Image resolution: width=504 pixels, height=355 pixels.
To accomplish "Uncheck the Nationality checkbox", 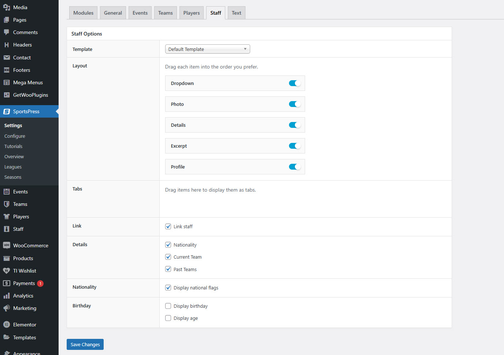I will 168,245.
